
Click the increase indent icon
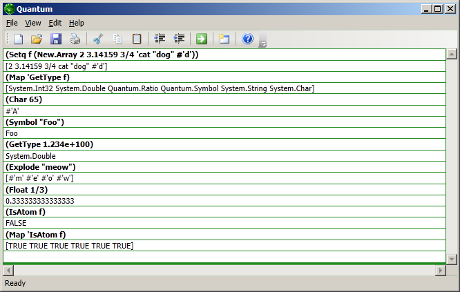click(x=179, y=39)
